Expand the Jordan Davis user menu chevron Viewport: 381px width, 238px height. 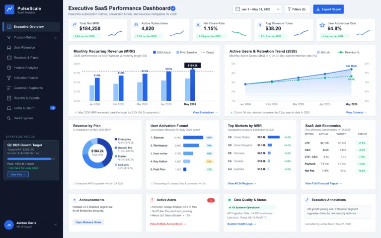(x=55, y=225)
